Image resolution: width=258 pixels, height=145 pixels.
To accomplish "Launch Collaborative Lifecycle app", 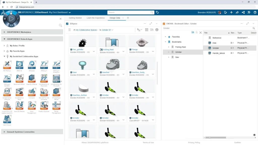I will (7, 92).
